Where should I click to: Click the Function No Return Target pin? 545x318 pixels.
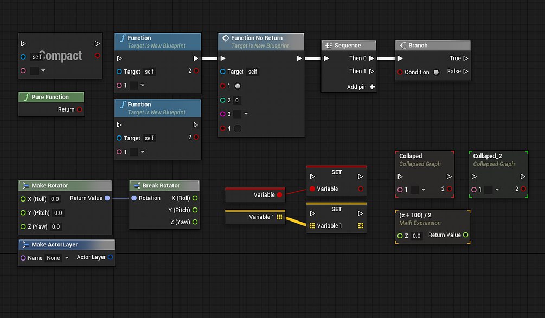[223, 72]
